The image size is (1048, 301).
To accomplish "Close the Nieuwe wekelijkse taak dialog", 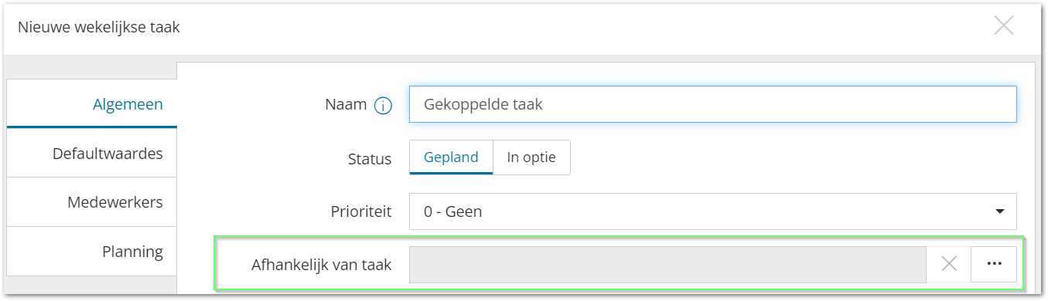I will tap(1004, 25).
